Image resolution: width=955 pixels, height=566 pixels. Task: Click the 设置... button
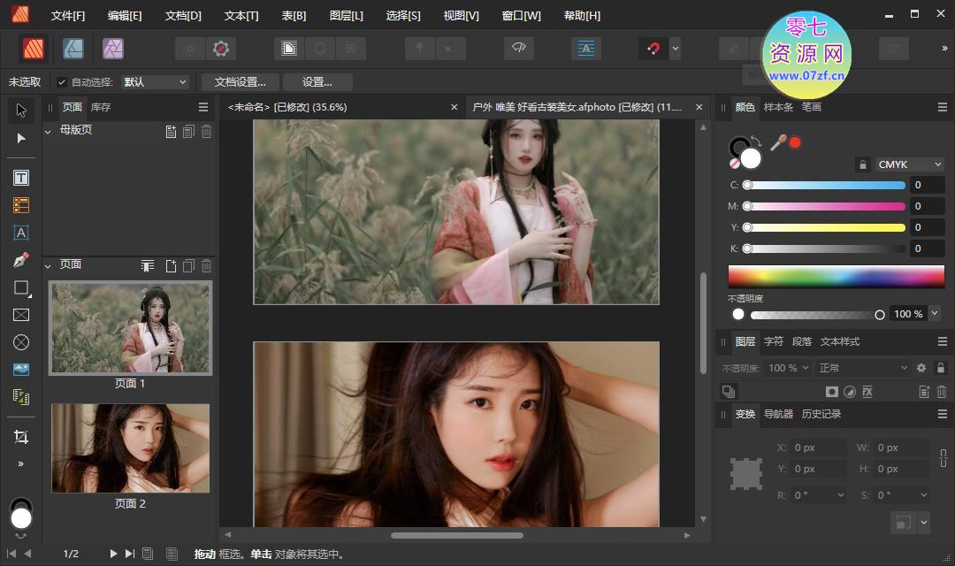317,82
